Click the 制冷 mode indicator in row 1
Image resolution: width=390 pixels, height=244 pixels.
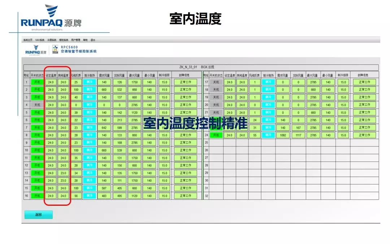pos(89,82)
